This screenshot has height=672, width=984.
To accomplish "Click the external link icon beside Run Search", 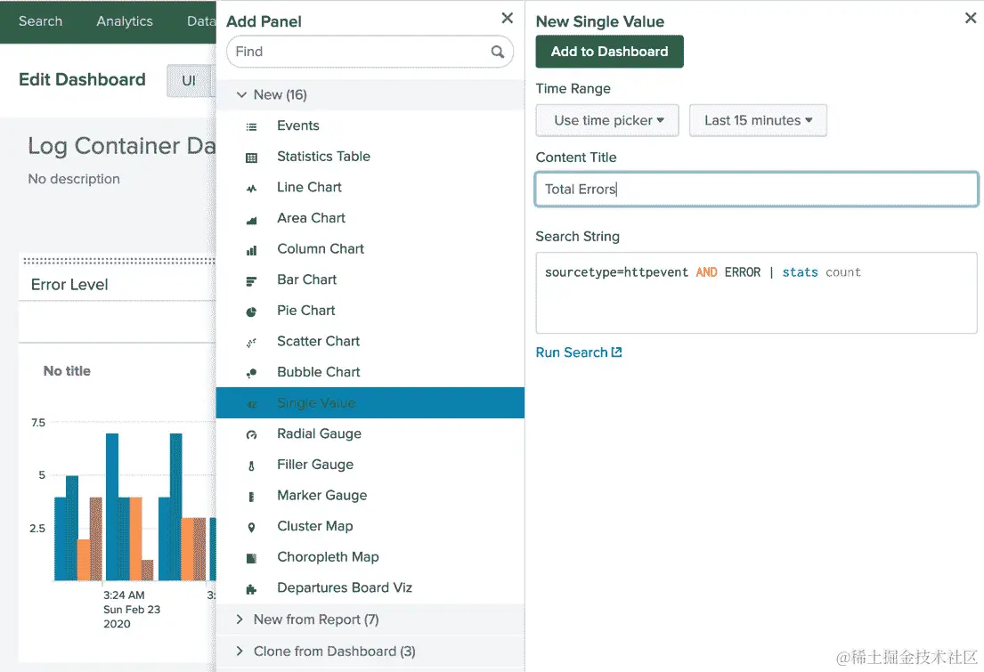I will click(x=617, y=352).
